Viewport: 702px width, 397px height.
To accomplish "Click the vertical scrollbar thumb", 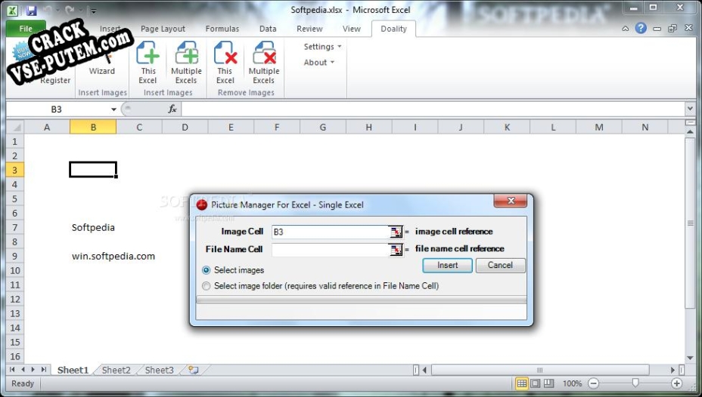I will (690, 223).
